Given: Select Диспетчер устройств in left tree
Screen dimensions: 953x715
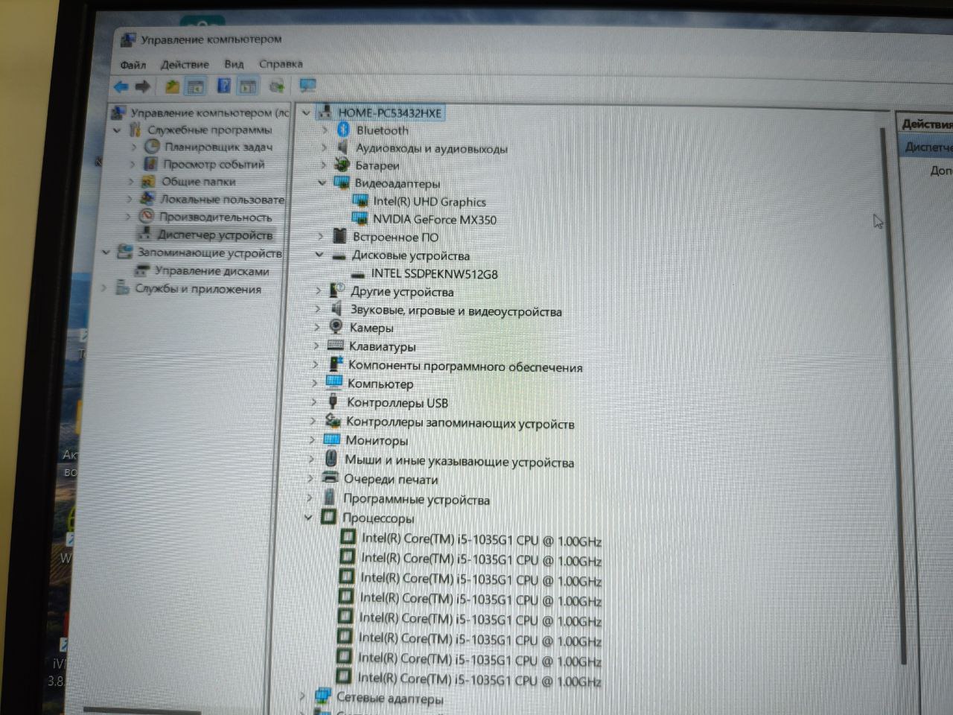Looking at the screenshot, I should 215,235.
